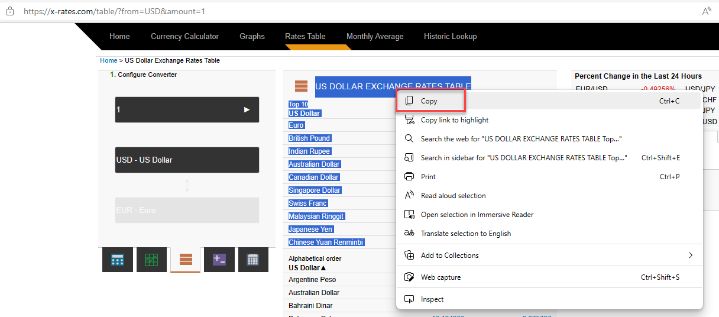Open the EUR - Euro currency dropdown
The image size is (719, 317).
tap(187, 210)
